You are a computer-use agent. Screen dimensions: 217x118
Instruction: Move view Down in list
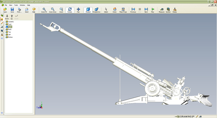7,17
